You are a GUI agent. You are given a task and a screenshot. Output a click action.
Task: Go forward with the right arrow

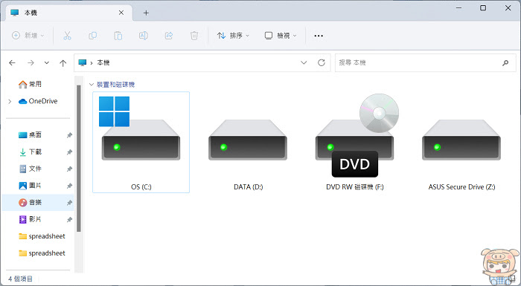(x=31, y=62)
